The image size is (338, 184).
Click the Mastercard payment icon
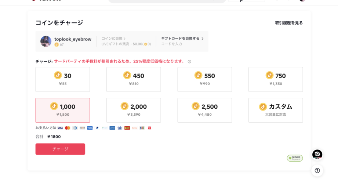point(68,128)
